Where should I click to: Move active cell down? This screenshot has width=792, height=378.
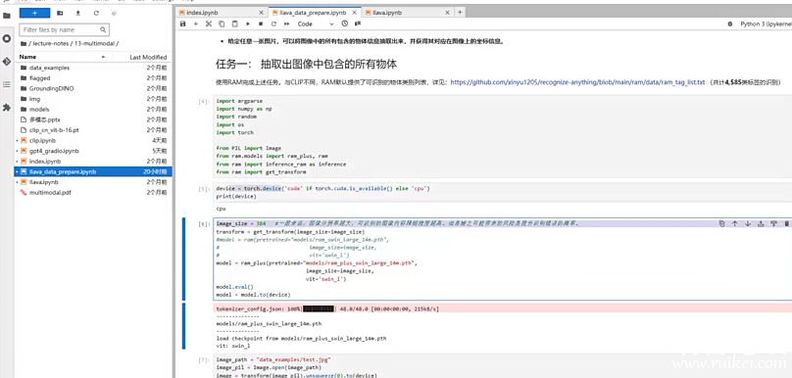point(748,223)
